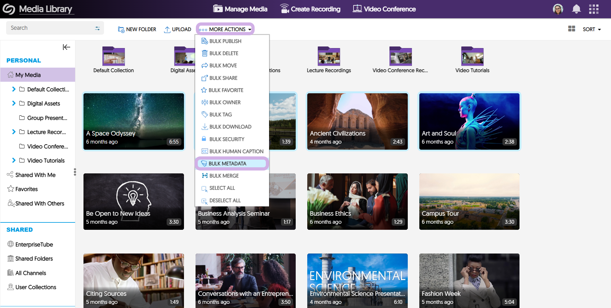Open the apps grid menu icon

pos(594,9)
